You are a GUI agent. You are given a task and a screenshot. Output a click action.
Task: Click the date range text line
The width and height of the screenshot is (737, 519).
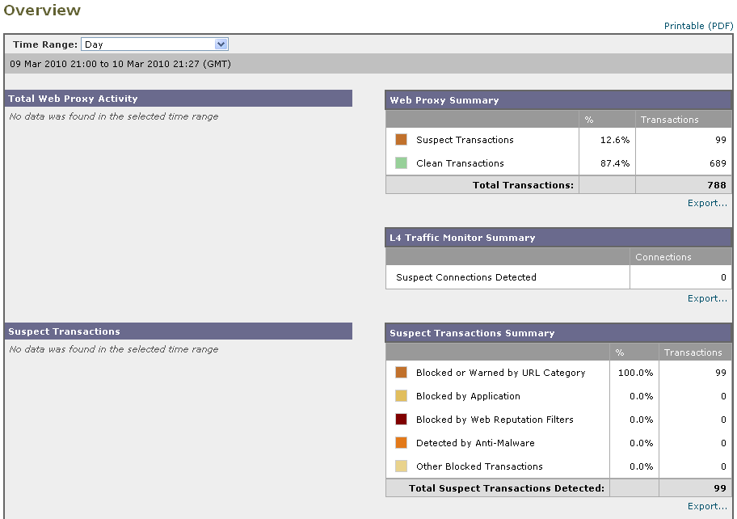120,64
